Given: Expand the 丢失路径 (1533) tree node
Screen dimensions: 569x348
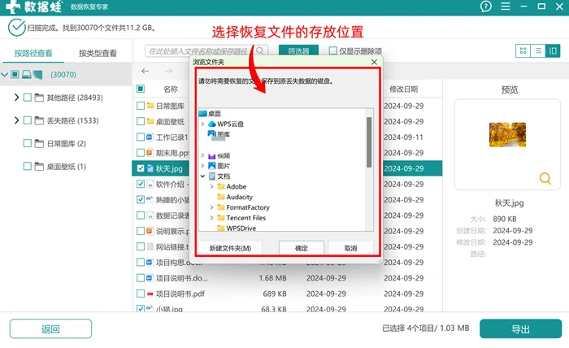Looking at the screenshot, I should click(16, 120).
